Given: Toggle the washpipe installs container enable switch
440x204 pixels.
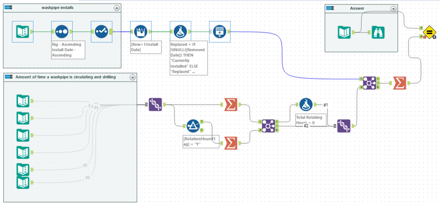Looking at the screenshot, I should (9, 8).
